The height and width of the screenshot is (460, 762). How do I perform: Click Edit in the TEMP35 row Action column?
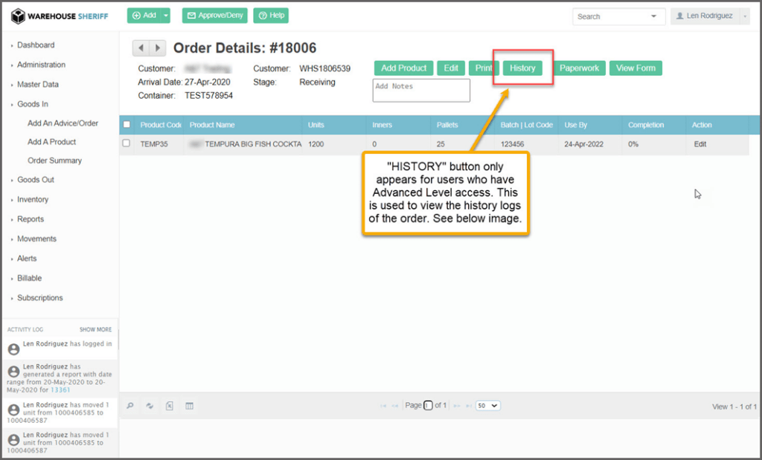(x=700, y=144)
